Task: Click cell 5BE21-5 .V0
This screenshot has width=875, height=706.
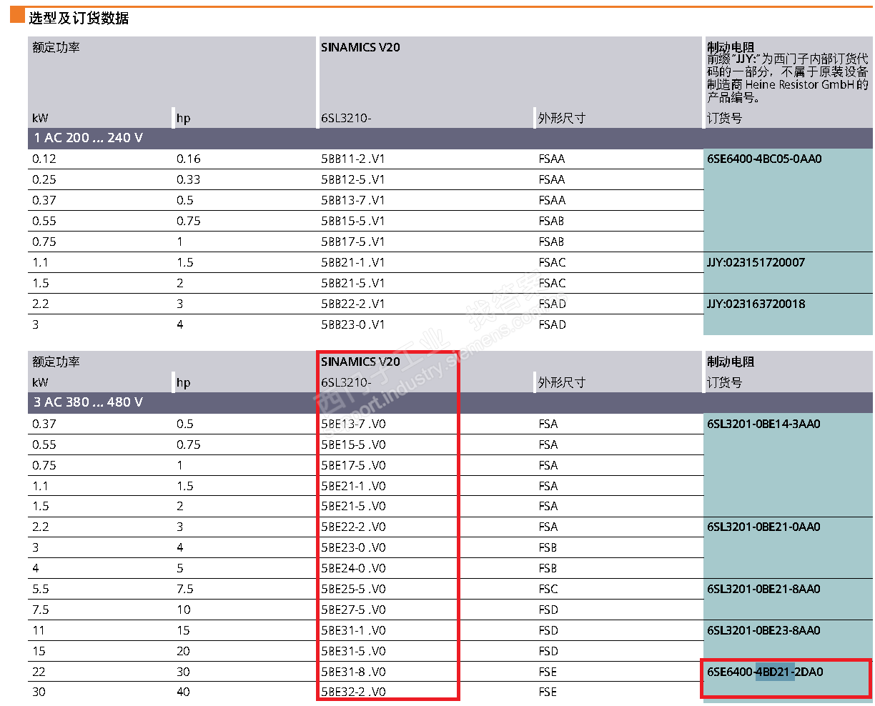Action: pyautogui.click(x=353, y=506)
